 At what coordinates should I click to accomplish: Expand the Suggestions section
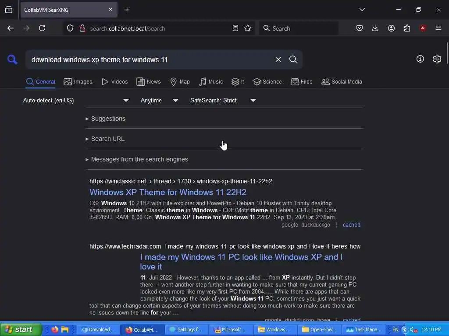[x=105, y=119]
